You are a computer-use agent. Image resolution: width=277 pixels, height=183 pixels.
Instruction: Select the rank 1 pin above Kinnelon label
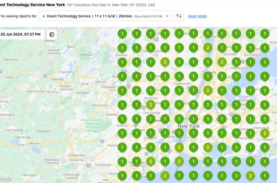[x=122, y=48]
